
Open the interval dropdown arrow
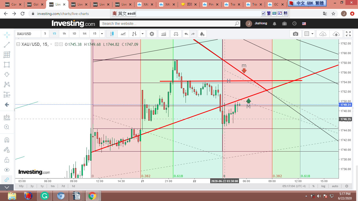pyautogui.click(x=102, y=34)
